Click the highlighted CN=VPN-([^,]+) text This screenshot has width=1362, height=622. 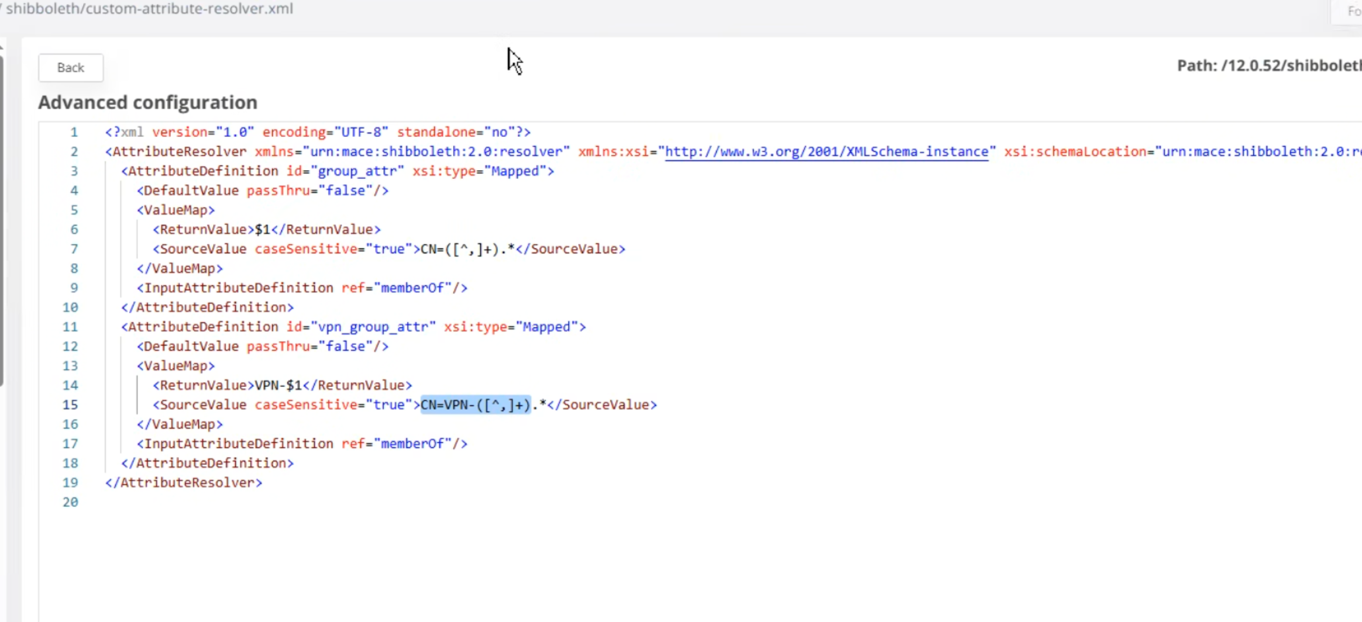coord(476,405)
